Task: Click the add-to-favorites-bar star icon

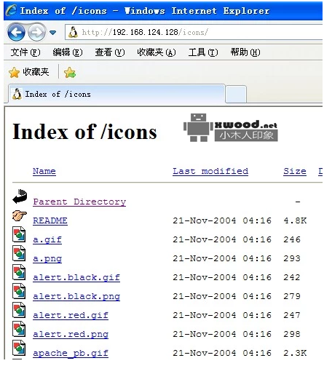Action: point(70,72)
